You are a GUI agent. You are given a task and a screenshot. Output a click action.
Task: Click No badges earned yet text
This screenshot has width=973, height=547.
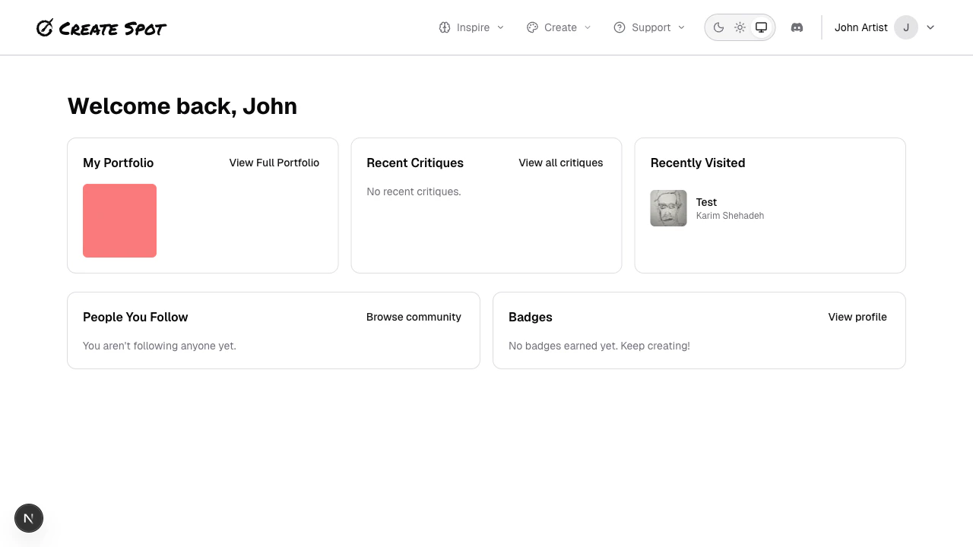(x=599, y=346)
